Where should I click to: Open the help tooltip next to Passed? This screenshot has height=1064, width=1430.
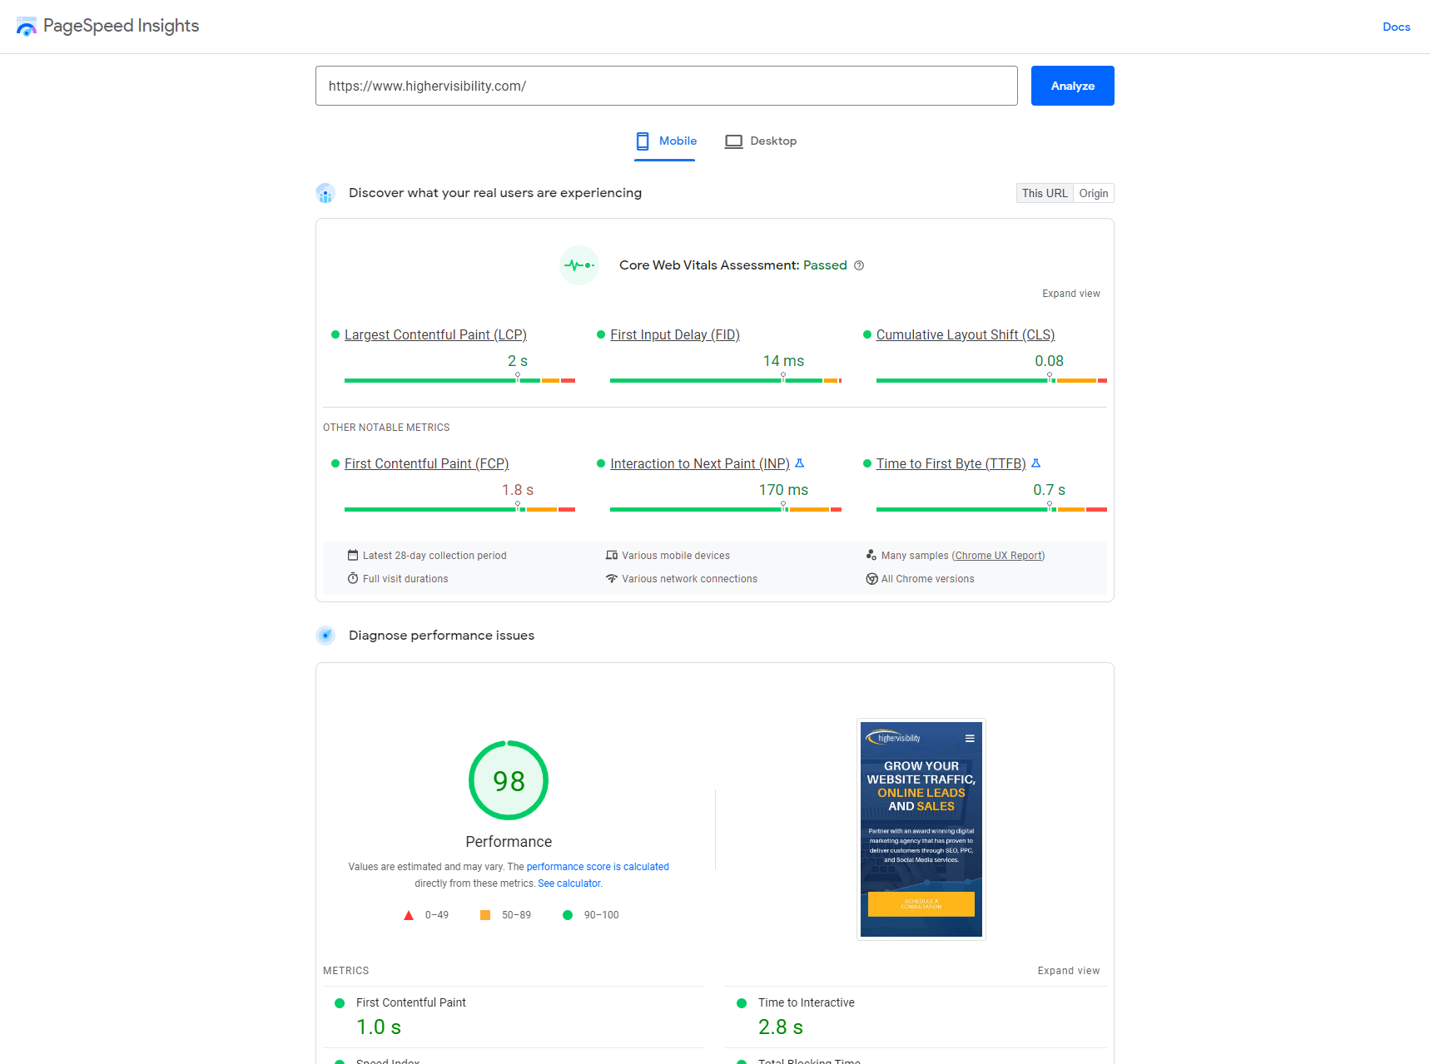pyautogui.click(x=858, y=265)
